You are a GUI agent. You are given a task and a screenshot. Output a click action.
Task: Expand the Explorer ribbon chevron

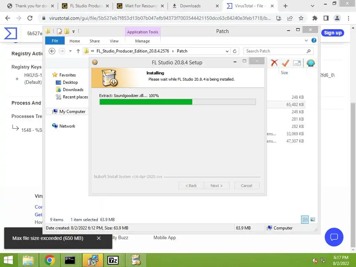tap(306, 40)
